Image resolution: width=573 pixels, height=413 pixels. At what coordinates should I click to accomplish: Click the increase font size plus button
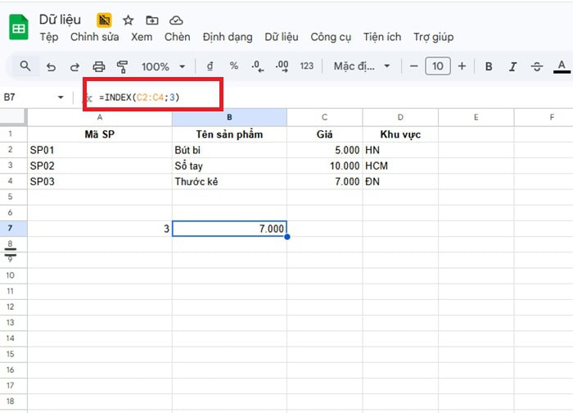[x=462, y=66]
